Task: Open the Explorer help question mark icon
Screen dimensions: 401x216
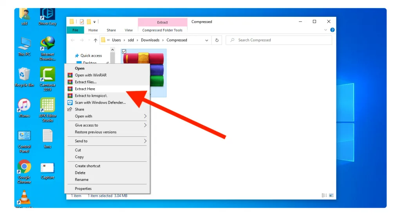Action: click(332, 30)
